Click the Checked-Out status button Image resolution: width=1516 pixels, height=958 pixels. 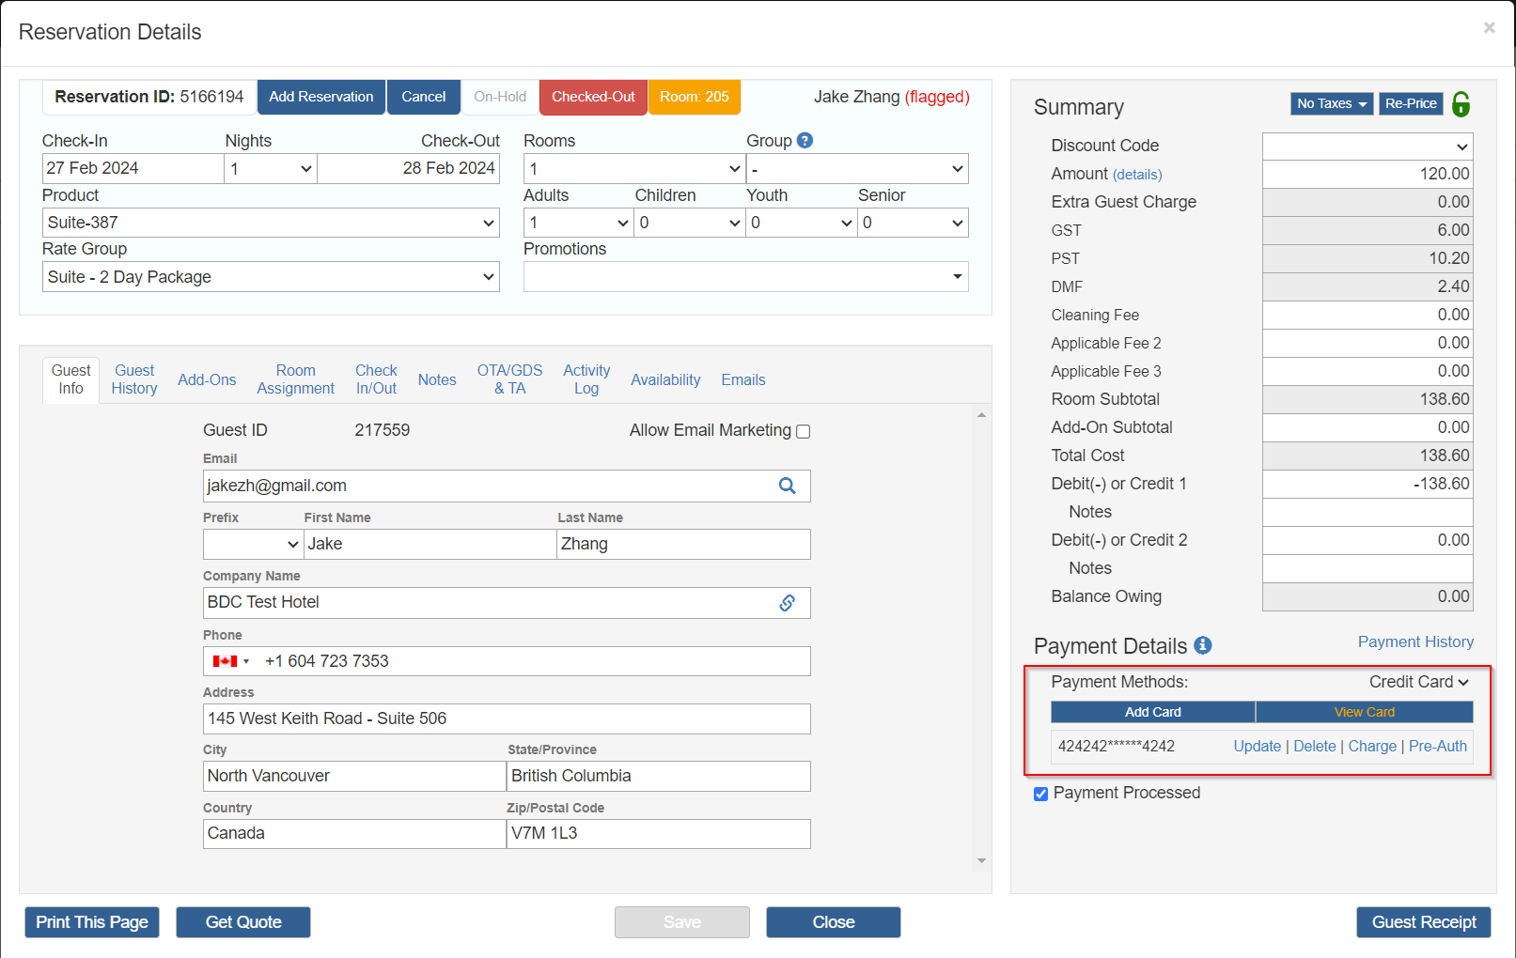coord(593,97)
